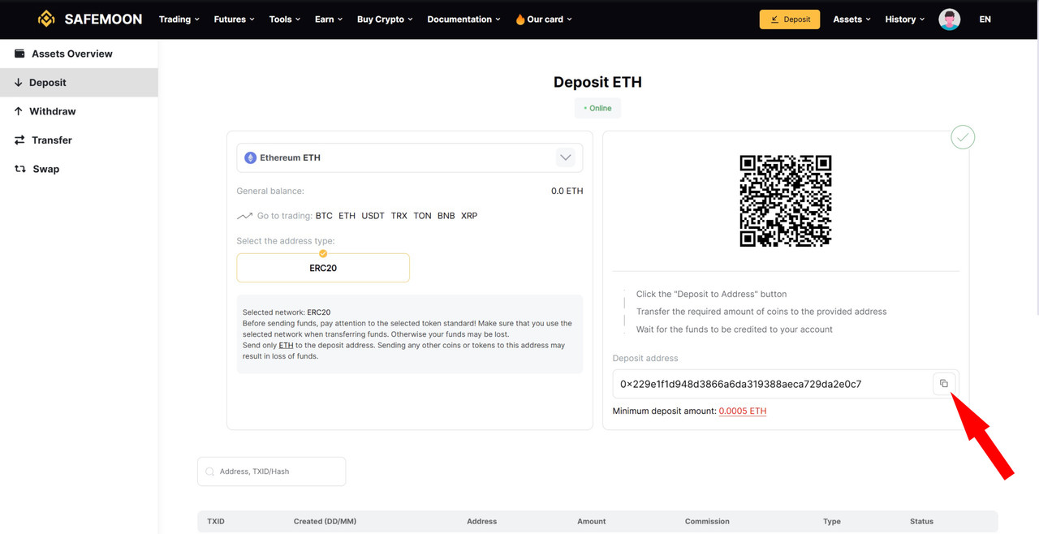
Task: Go to ETH trading link
Action: (x=347, y=216)
